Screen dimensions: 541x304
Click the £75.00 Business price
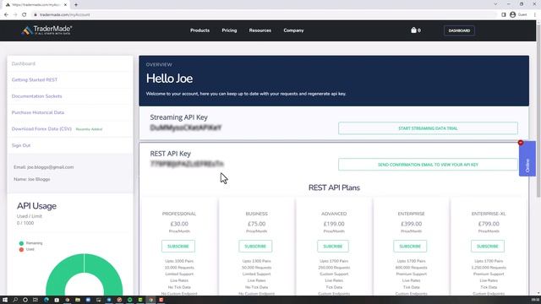(x=257, y=224)
